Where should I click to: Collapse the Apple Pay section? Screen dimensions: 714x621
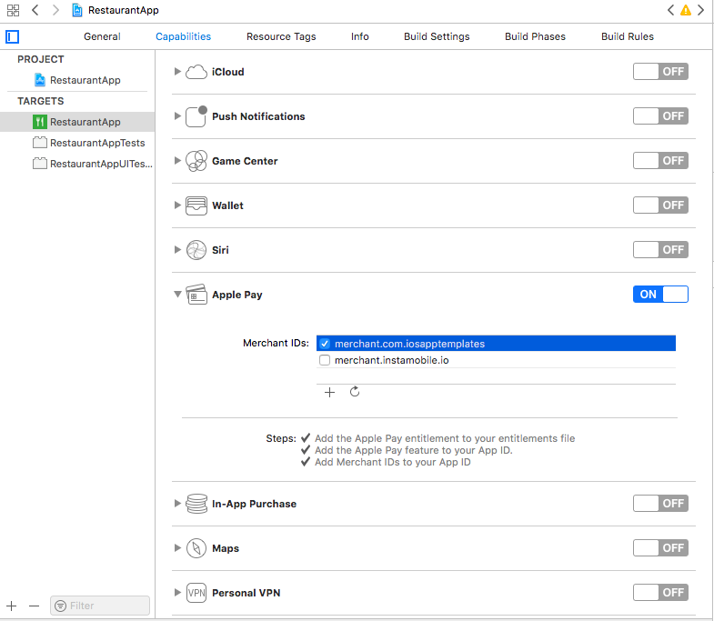[x=177, y=294]
